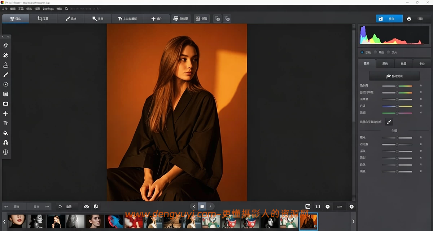Image resolution: width=433 pixels, height=231 pixels.
Task: Click the auto enhance button
Action: click(394, 76)
